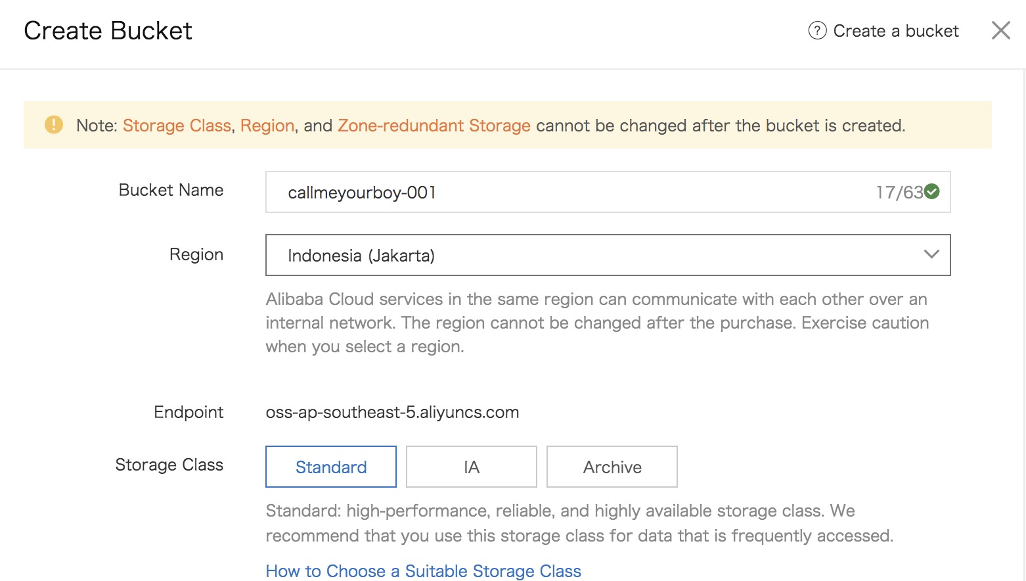
Task: Click the green validation checkmark icon
Action: click(932, 192)
